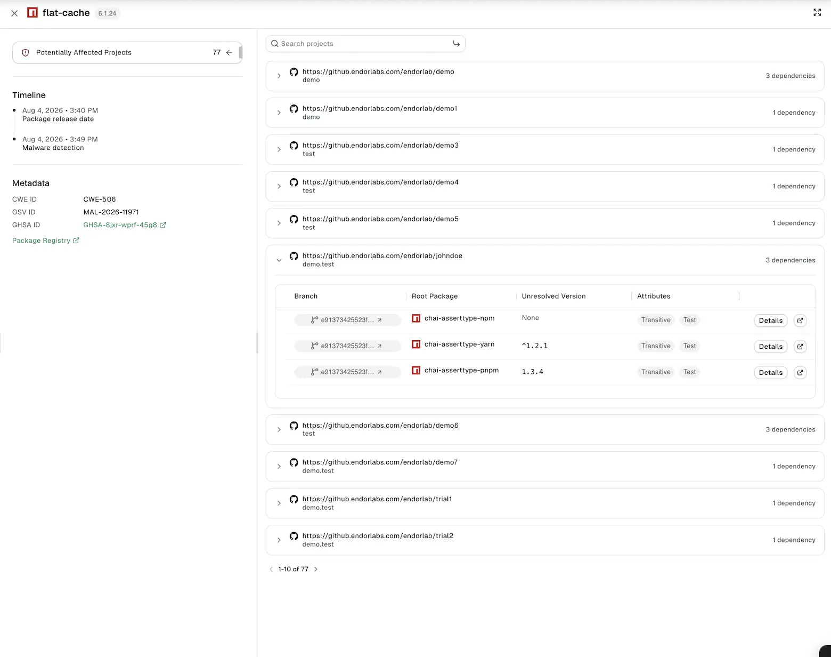Open external link for chai-asserttype-npm row
The image size is (831, 657).
800,321
